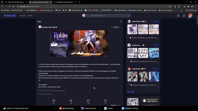Image resolution: width=198 pixels, height=111 pixels.
Task: Open the Cercle page
Action: 30,16
